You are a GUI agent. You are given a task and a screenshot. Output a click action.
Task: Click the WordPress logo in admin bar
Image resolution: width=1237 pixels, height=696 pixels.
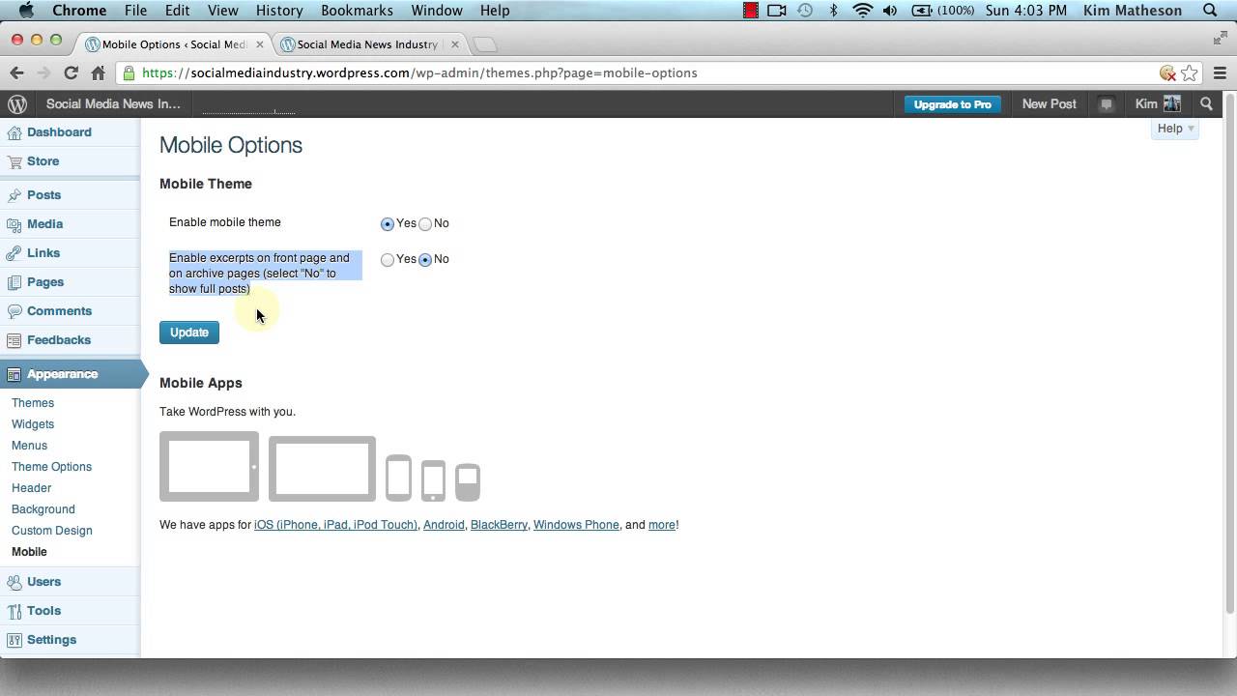coord(17,104)
